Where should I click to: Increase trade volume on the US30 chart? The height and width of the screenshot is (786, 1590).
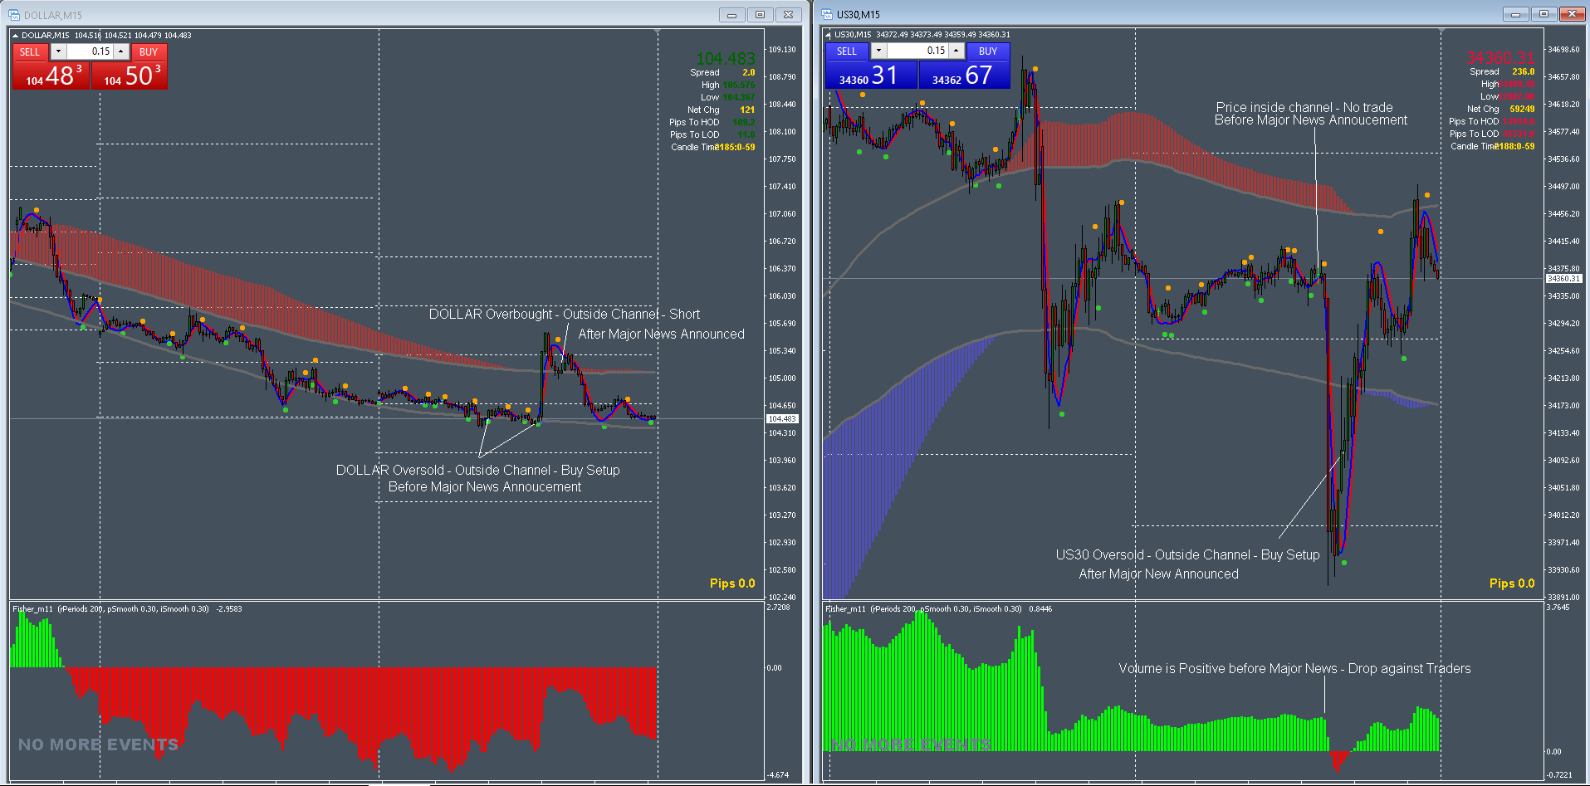[956, 51]
